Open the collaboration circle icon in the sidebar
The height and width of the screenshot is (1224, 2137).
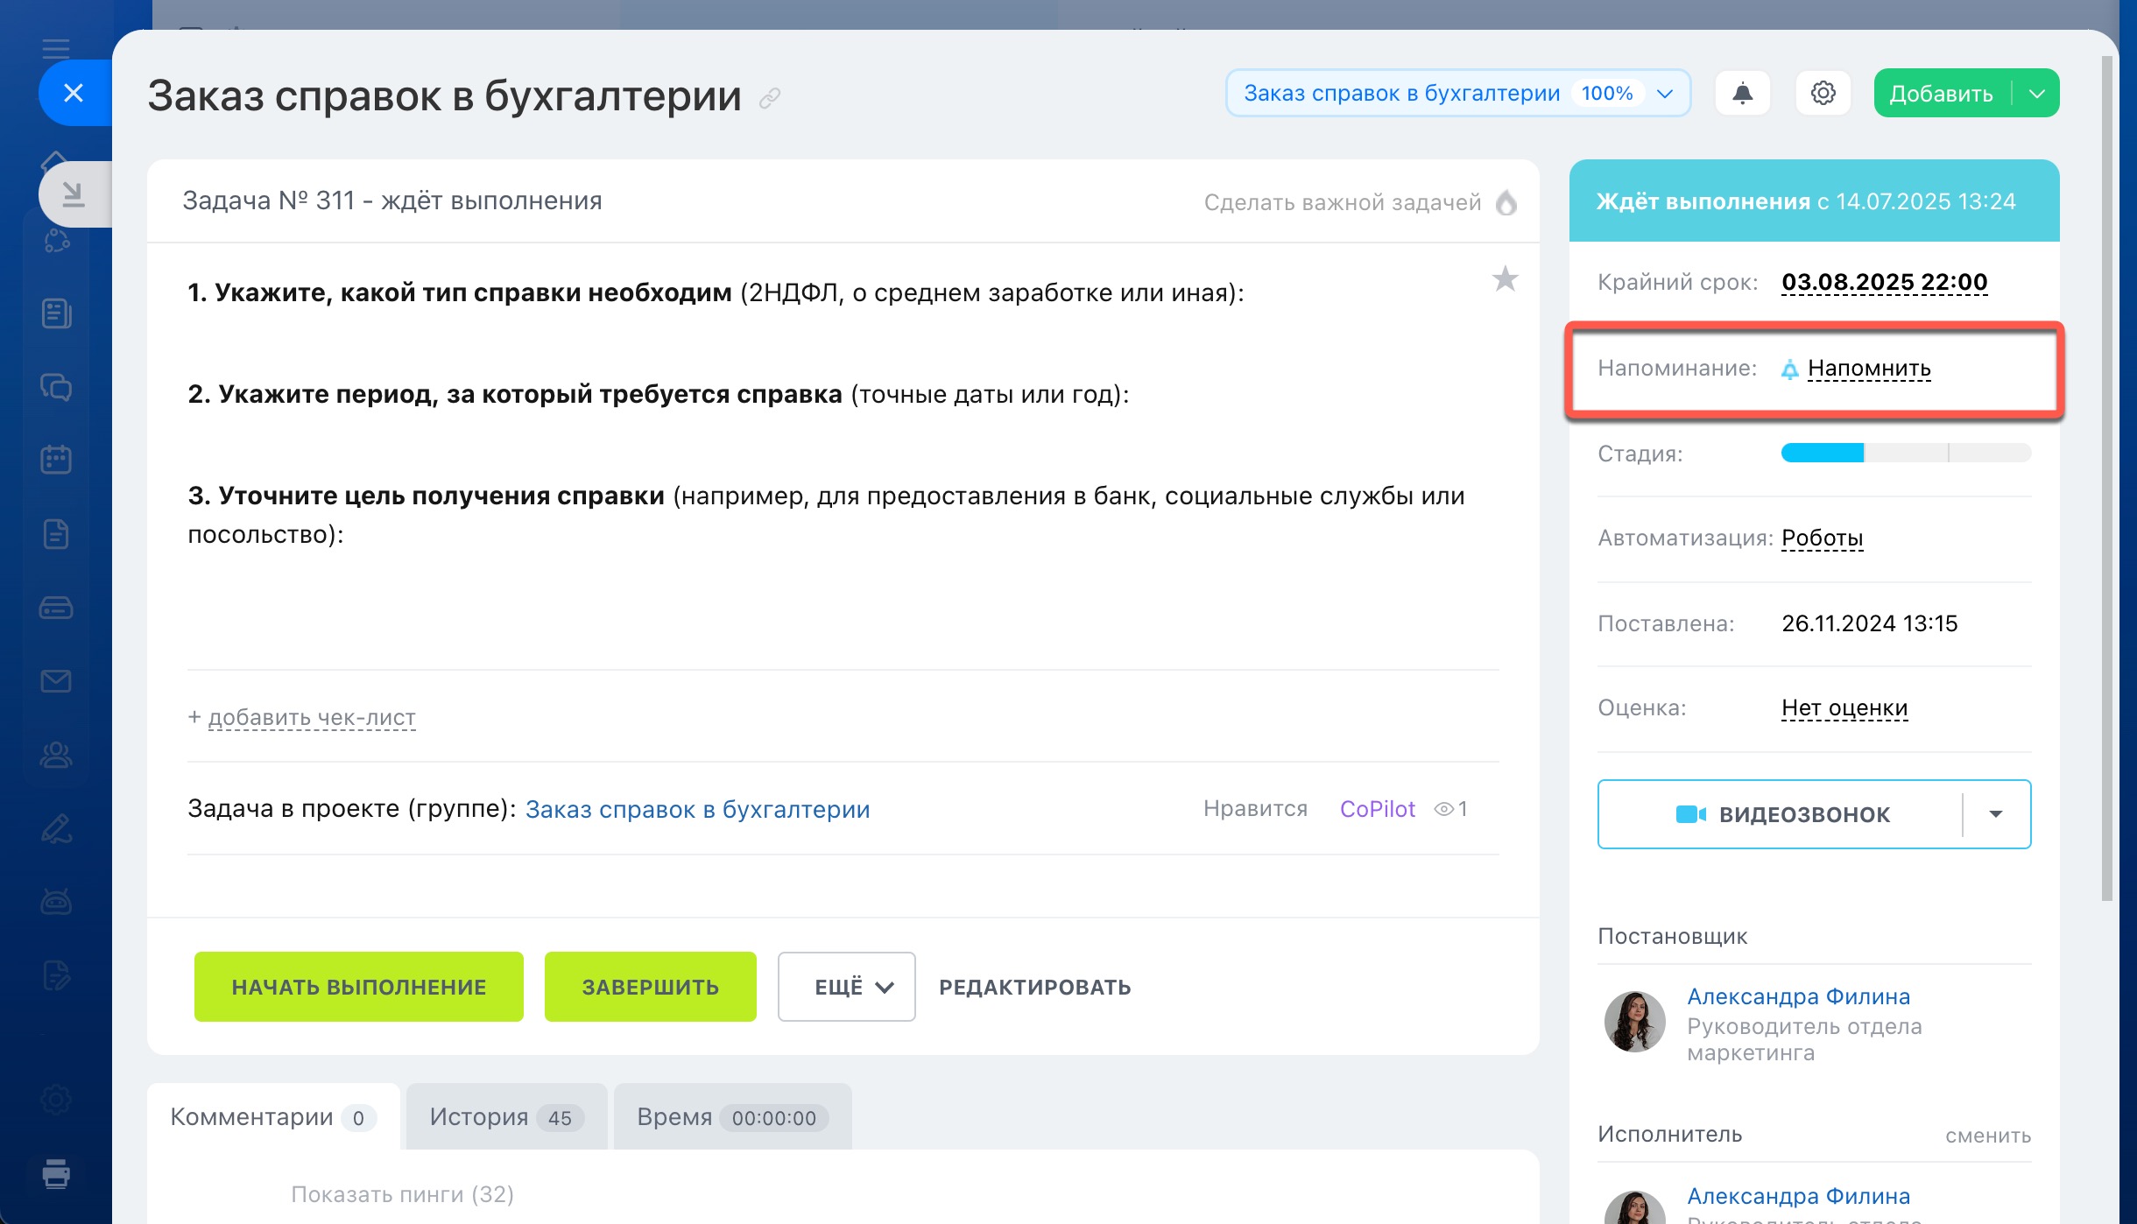pyautogui.click(x=56, y=240)
